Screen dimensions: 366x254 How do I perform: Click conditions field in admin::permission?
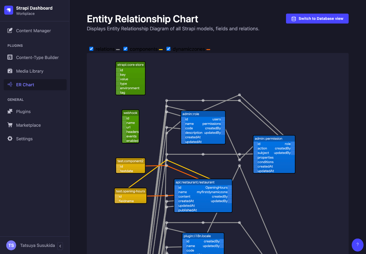click(x=265, y=162)
